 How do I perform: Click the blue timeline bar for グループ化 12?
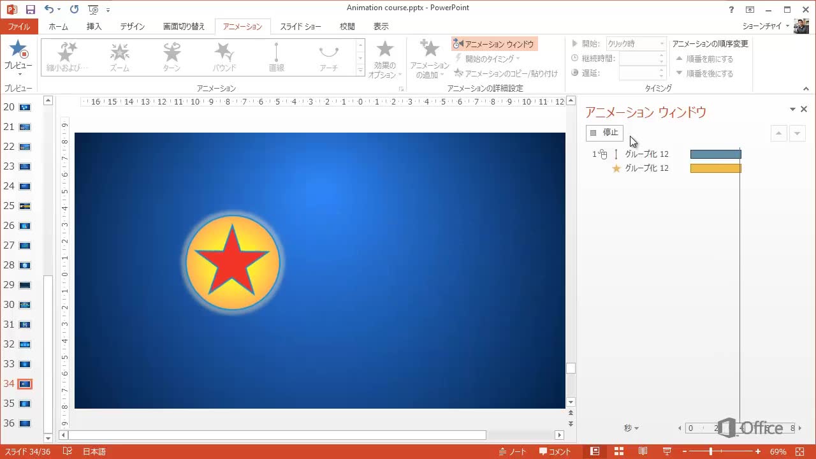pos(716,154)
